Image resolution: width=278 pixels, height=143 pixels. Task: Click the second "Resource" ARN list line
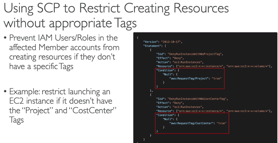pyautogui.click(x=214, y=111)
